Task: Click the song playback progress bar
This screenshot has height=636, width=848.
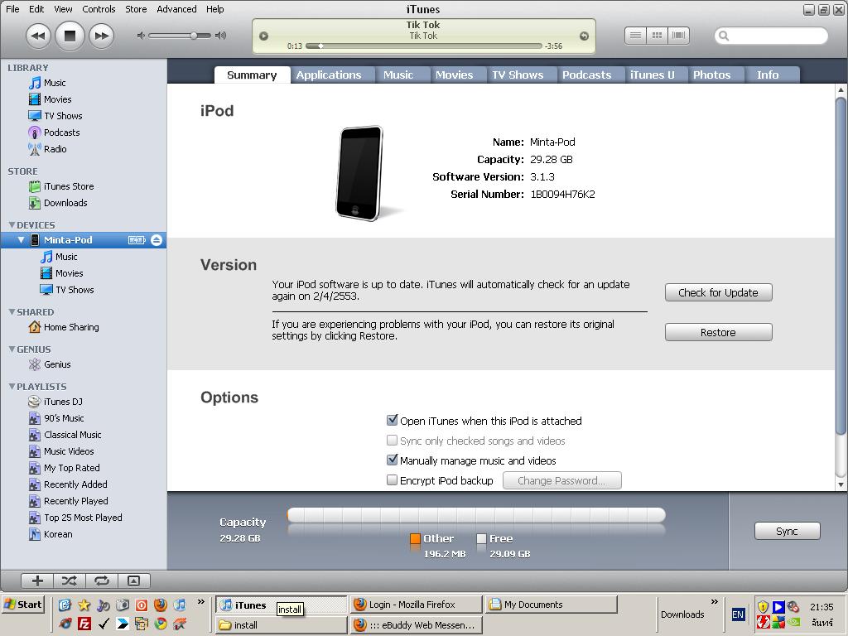Action: [x=423, y=46]
